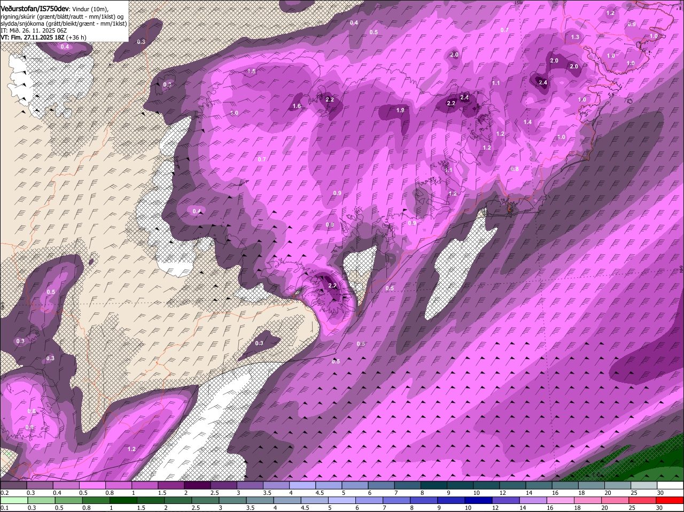
Task: Click the white 30+ swatch in snow legend
Action: point(671,485)
